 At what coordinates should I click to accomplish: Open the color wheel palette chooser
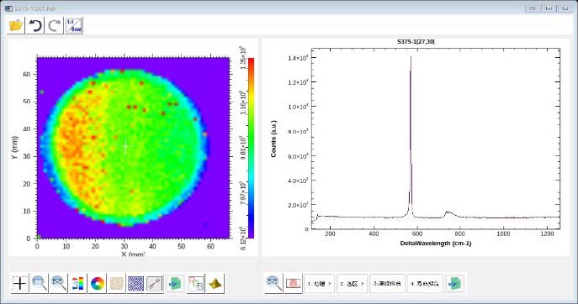(98, 283)
